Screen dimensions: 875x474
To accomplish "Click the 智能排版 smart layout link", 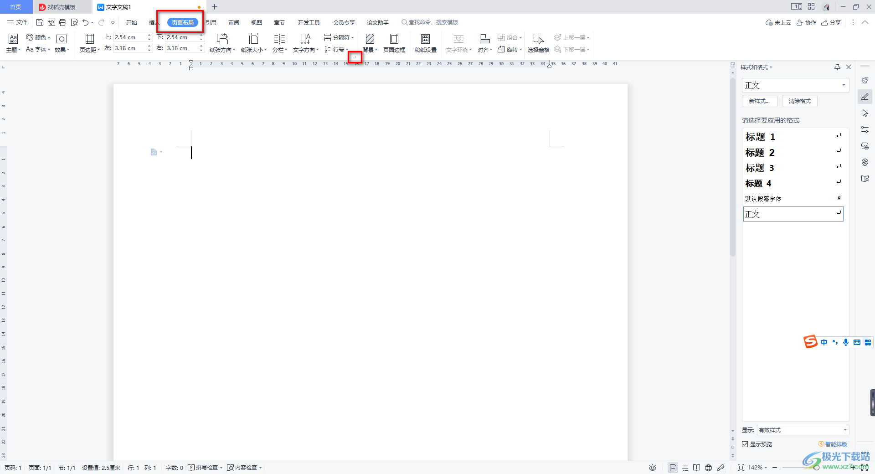I will tap(833, 444).
